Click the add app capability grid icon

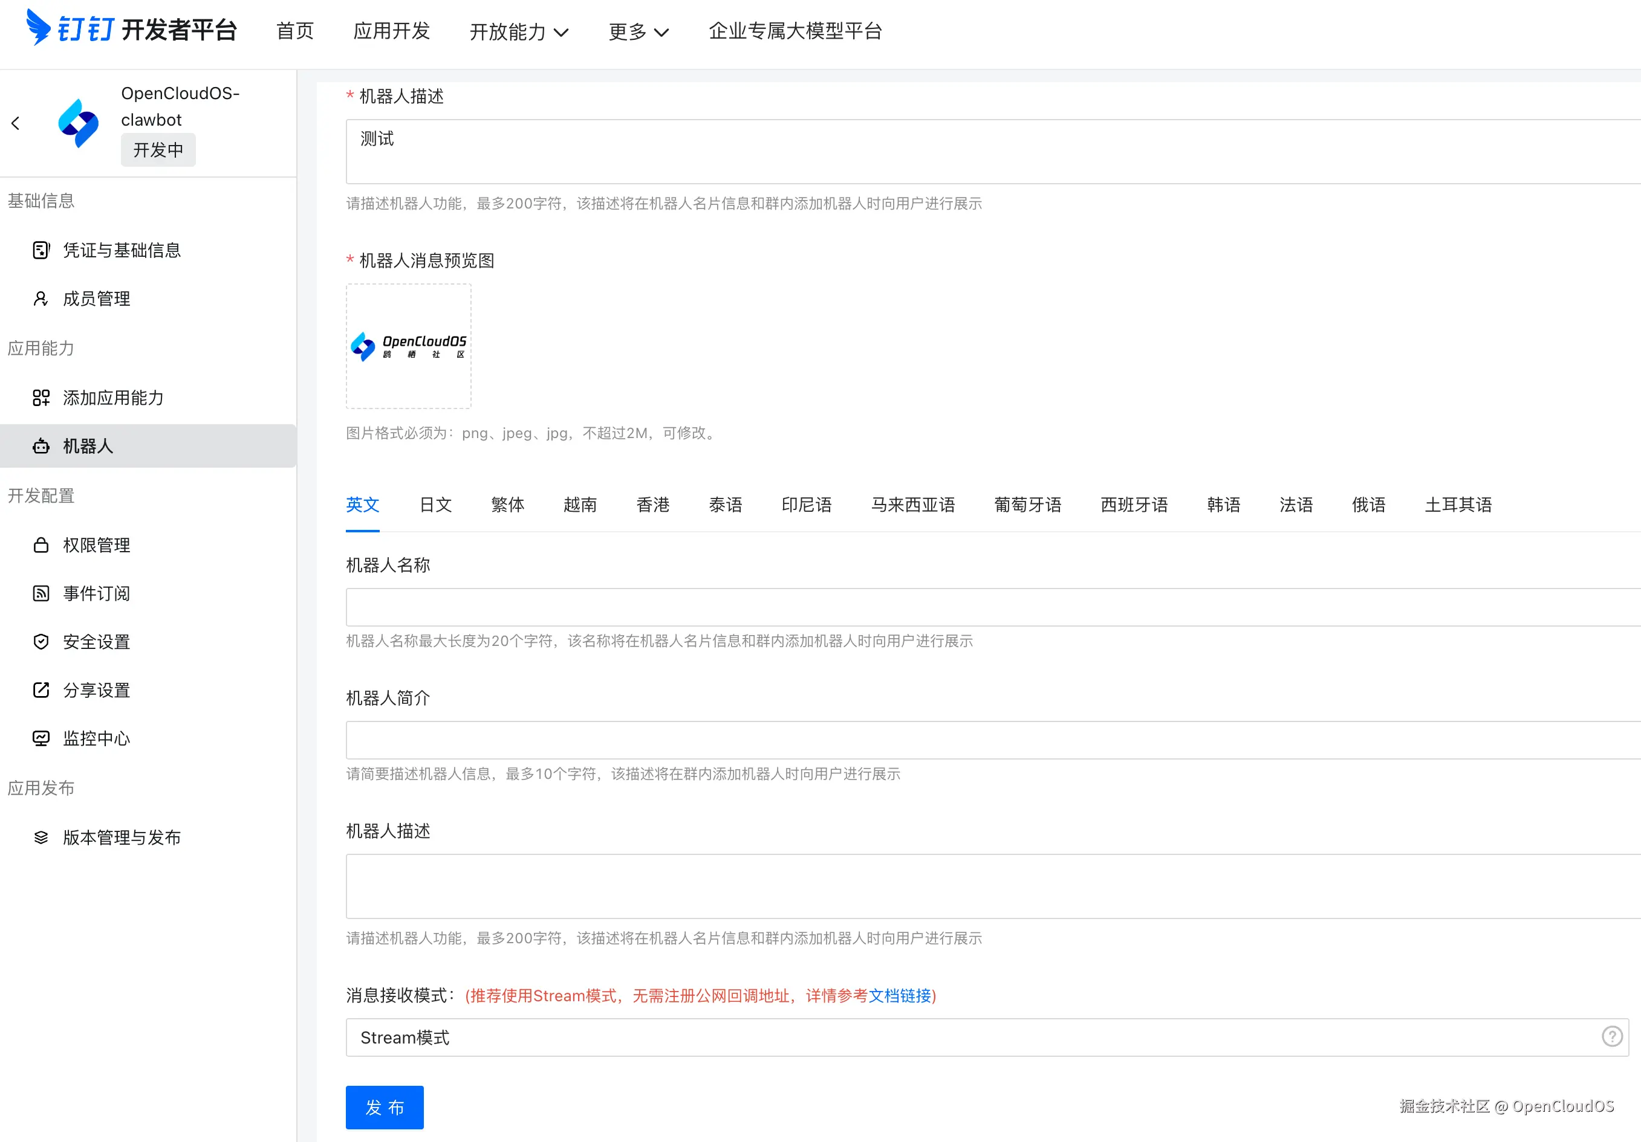[x=41, y=398]
